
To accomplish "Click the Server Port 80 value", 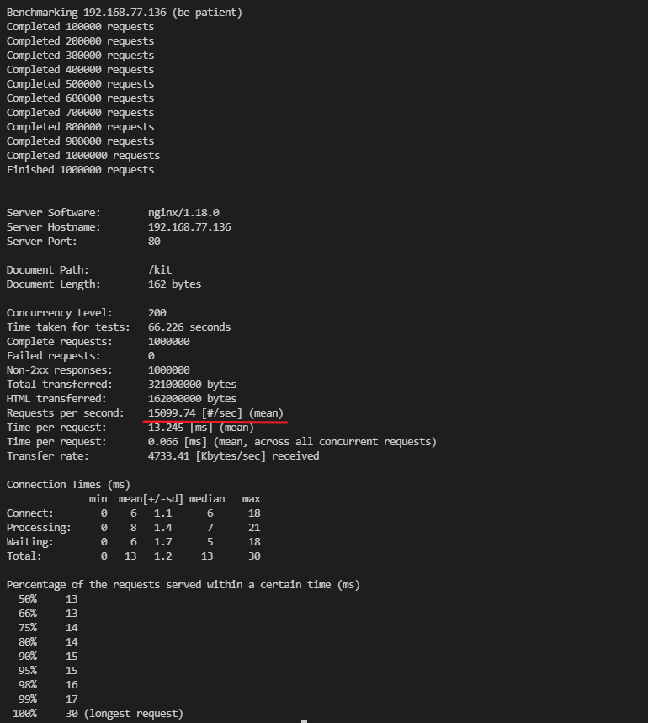I will pos(154,242).
